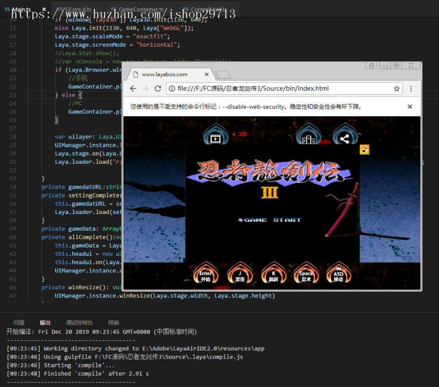Screen dimensions: 439x387
Task: Click the 'private winResize()' code line
Action: click(81, 288)
